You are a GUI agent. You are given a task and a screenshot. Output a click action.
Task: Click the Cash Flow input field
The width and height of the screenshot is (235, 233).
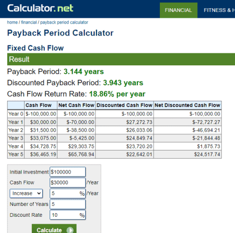[67, 182]
